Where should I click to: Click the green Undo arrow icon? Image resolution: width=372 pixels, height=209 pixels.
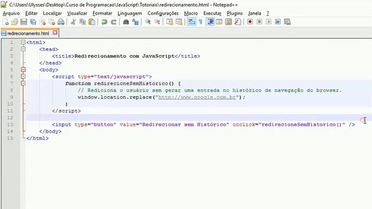pos(104,22)
